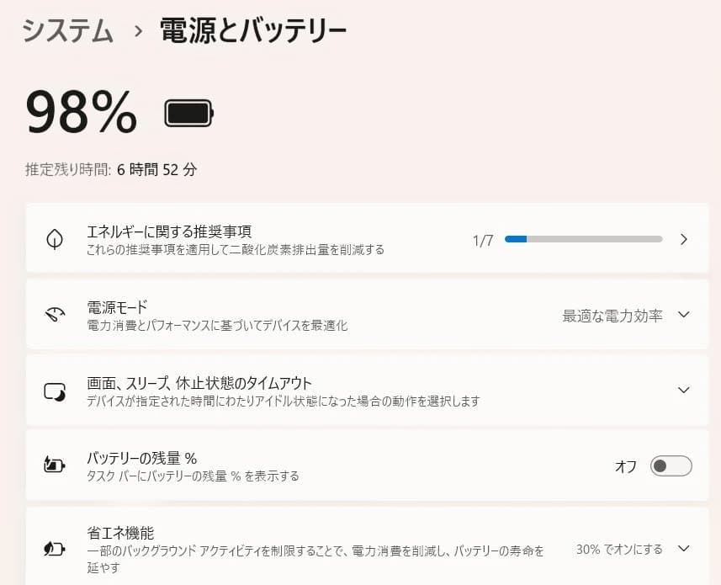
Task: Click the energy saver icon
Action: pyautogui.click(x=55, y=548)
